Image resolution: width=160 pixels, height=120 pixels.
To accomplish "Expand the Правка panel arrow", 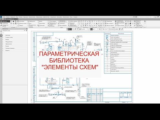I will click(76, 27).
